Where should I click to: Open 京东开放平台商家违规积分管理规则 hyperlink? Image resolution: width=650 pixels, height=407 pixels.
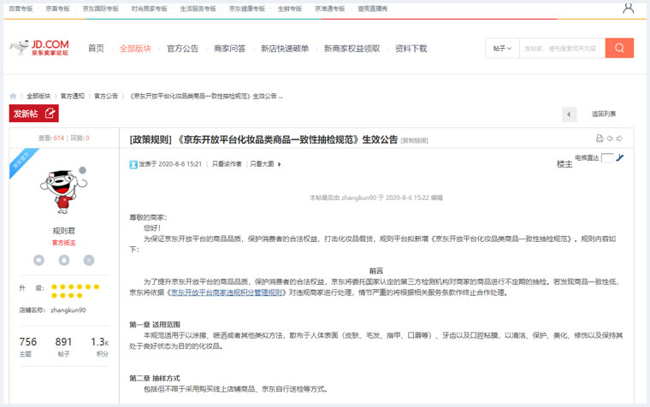click(227, 292)
